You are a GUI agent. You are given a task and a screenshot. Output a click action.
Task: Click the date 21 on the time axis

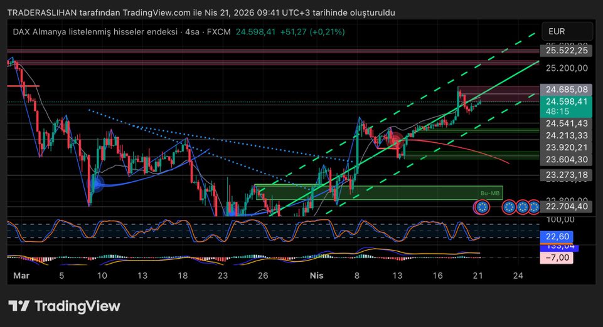coord(478,276)
